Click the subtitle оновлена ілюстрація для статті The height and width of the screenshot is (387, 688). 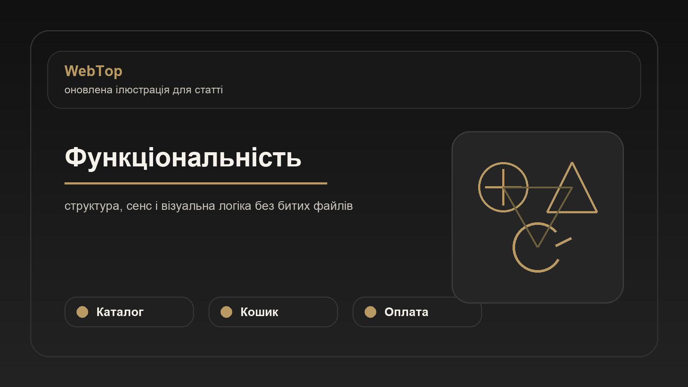(x=144, y=90)
